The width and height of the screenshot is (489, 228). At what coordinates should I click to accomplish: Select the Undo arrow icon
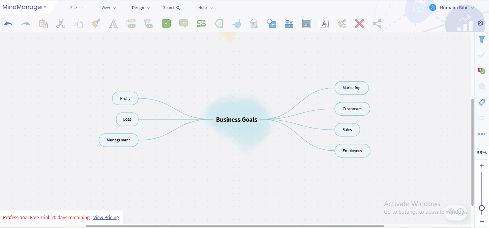(x=8, y=23)
